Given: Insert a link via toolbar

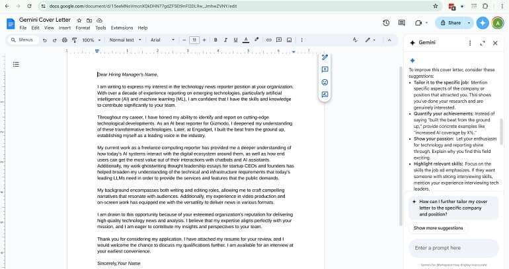Looking at the screenshot, I should (269, 40).
